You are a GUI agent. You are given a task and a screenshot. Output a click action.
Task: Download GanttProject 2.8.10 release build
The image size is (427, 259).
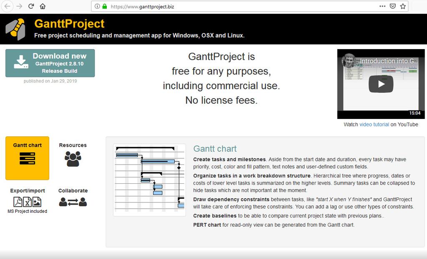[50, 63]
